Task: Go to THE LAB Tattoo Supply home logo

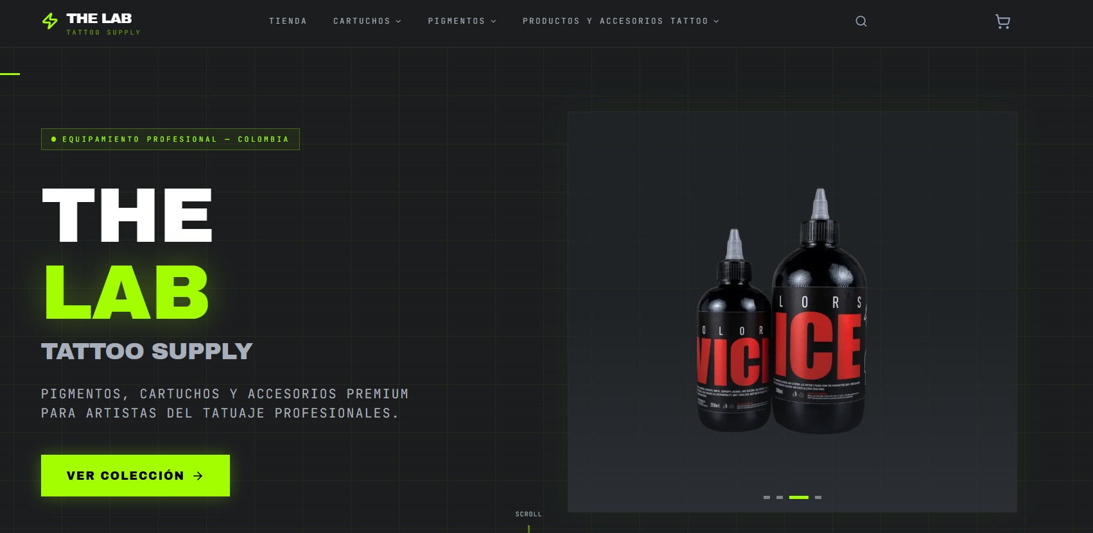Action: 91,23
